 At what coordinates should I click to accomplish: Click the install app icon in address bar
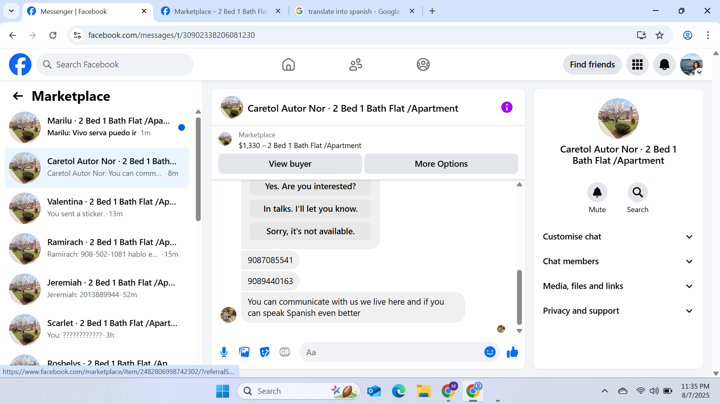point(641,35)
